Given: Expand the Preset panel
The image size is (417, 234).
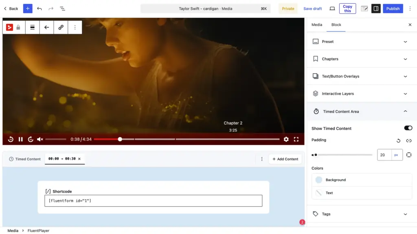Looking at the screenshot, I should (362, 42).
